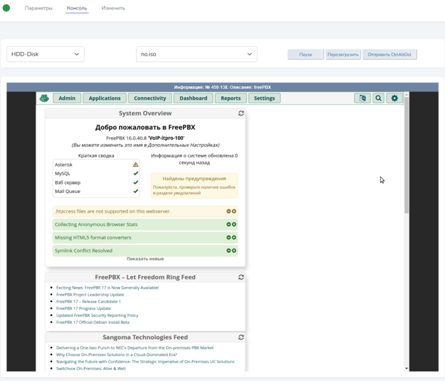Switch to the Изменить tab
Viewport: 445px width, 381px height.
click(x=113, y=8)
